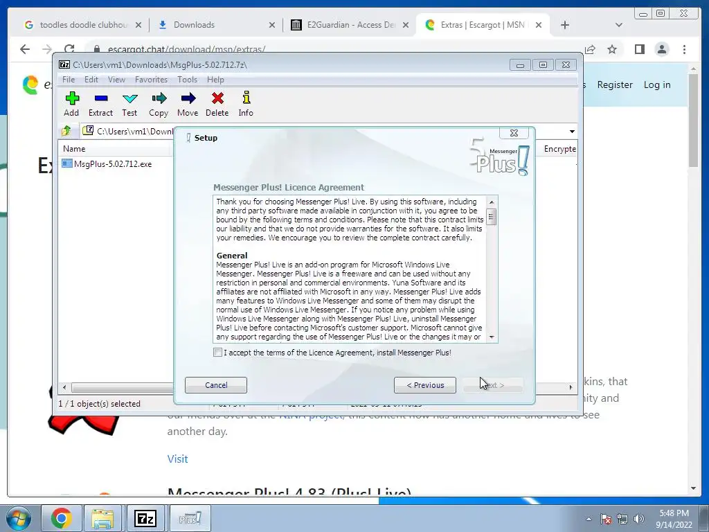Open the Edit menu in 7-Zip
709x532 pixels.
[91, 80]
